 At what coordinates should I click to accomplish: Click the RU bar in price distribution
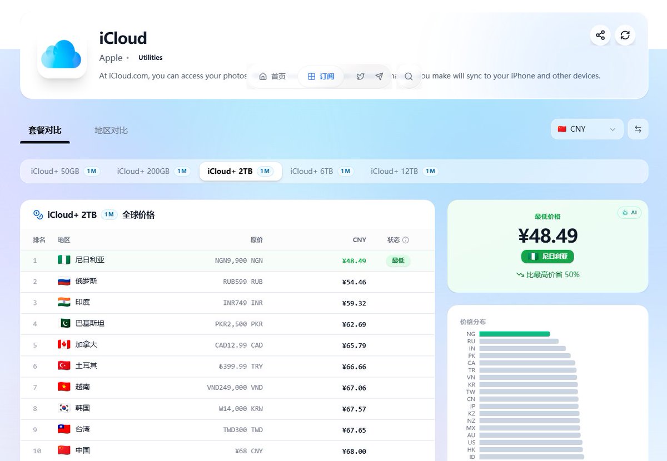[519, 341]
